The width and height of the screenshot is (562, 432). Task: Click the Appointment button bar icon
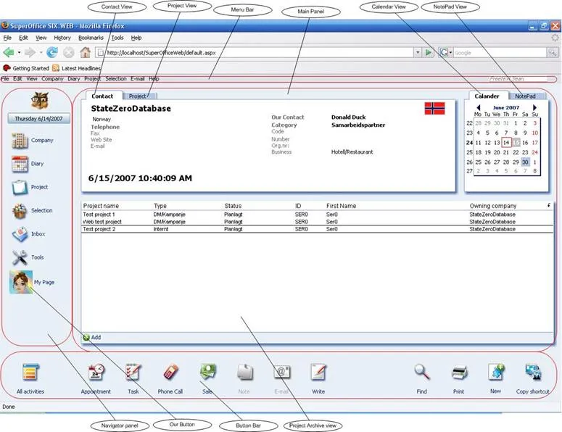coord(96,373)
